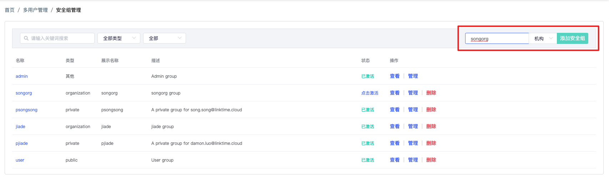This screenshot has width=609, height=193.
Task: Open the pjiade group link
Action: pos(22,143)
